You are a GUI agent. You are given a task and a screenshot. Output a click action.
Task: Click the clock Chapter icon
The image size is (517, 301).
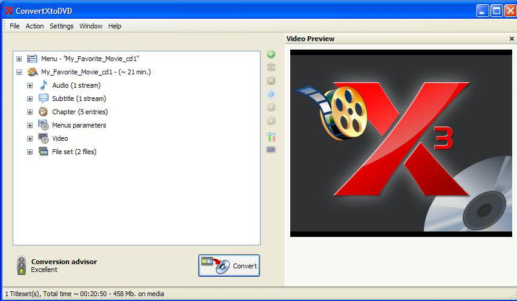click(43, 112)
